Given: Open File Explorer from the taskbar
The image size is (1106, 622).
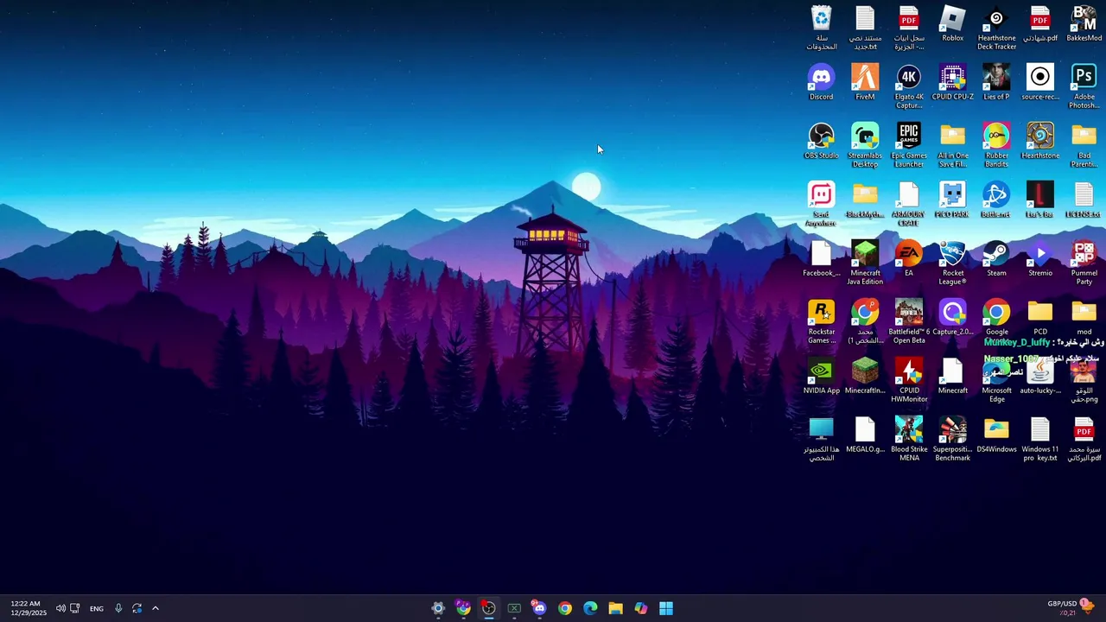Looking at the screenshot, I should (615, 608).
